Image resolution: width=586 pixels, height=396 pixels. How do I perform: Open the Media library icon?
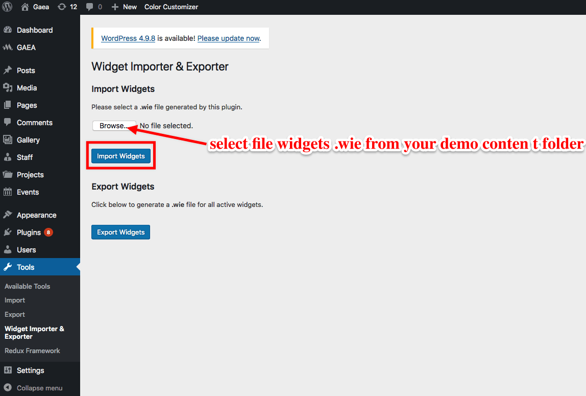(x=8, y=88)
